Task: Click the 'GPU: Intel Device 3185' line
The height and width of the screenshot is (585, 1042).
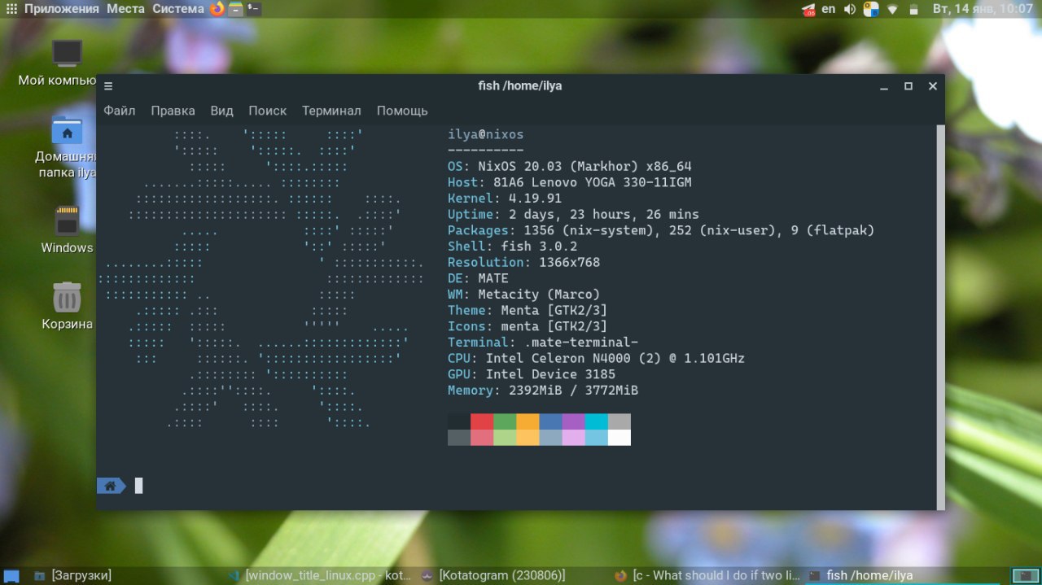Action: (x=532, y=374)
